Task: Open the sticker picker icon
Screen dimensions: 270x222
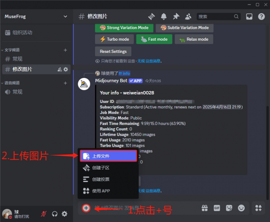Action: (x=229, y=208)
